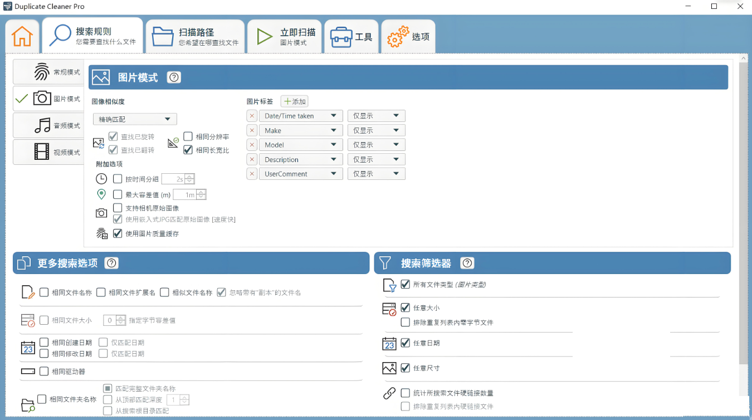Click the 2s time grouping input field

173,179
